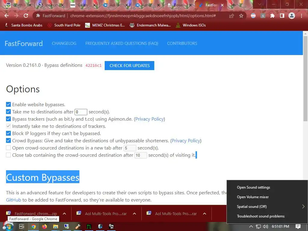Screen dimensions: 308x231
Task: Toggle Instantly take me to destinations of trackers
Action: coord(8,126)
